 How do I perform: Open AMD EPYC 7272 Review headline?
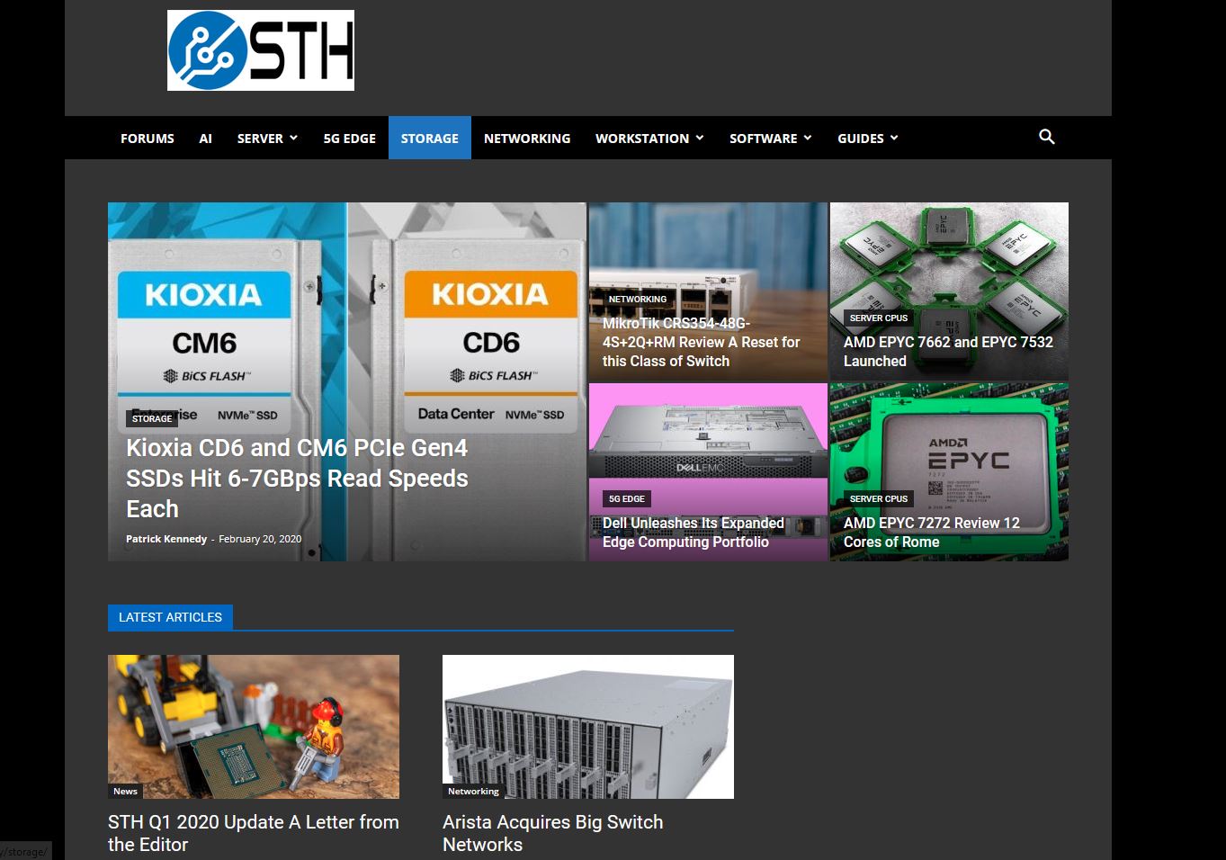pos(932,533)
